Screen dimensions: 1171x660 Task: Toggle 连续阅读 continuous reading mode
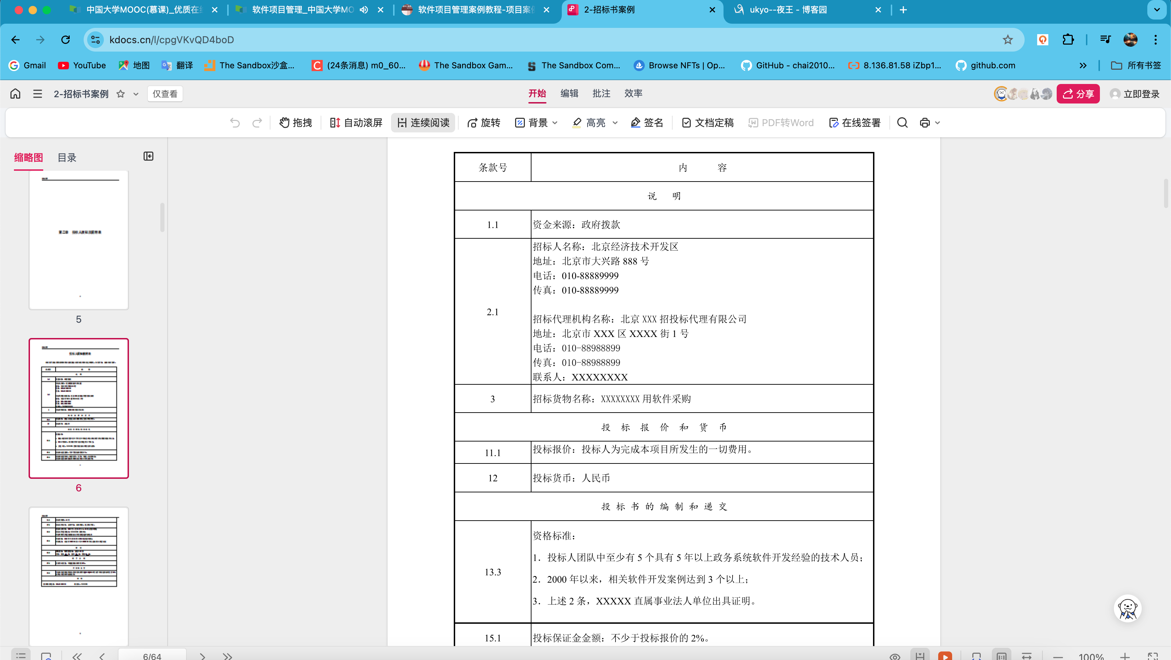pyautogui.click(x=423, y=123)
